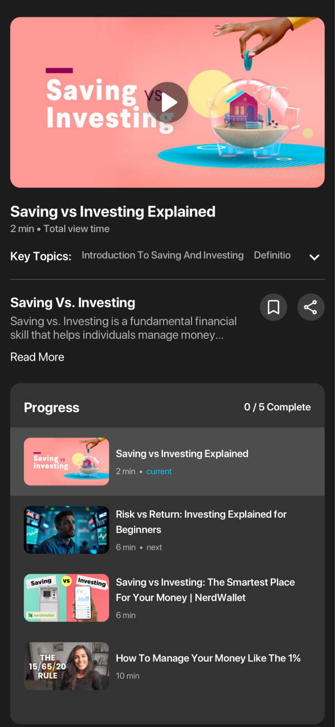Expand the Key Topics chevron
335x727 pixels.
(x=314, y=257)
